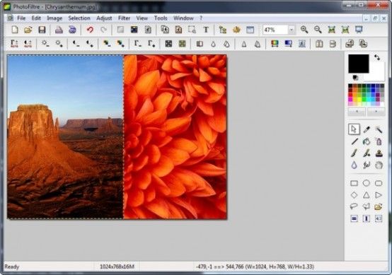Select the Blur drop tool
Screen dimensions: 392x275
coord(354,165)
